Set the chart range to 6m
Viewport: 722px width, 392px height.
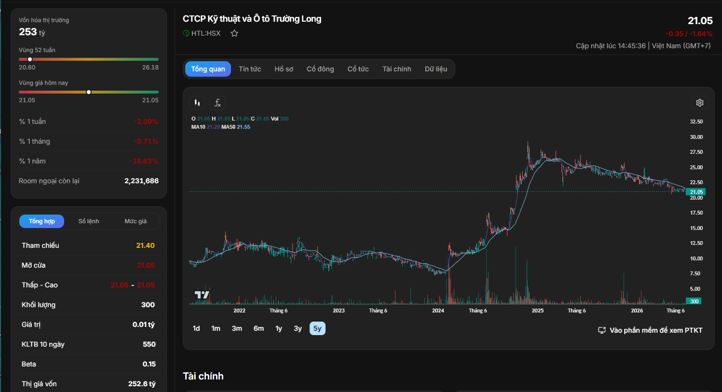(x=259, y=328)
